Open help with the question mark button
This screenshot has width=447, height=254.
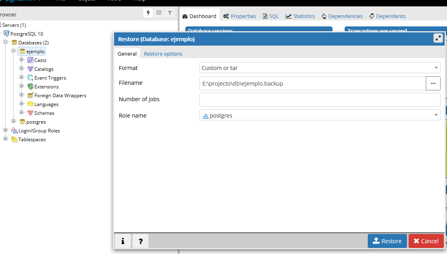(140, 241)
